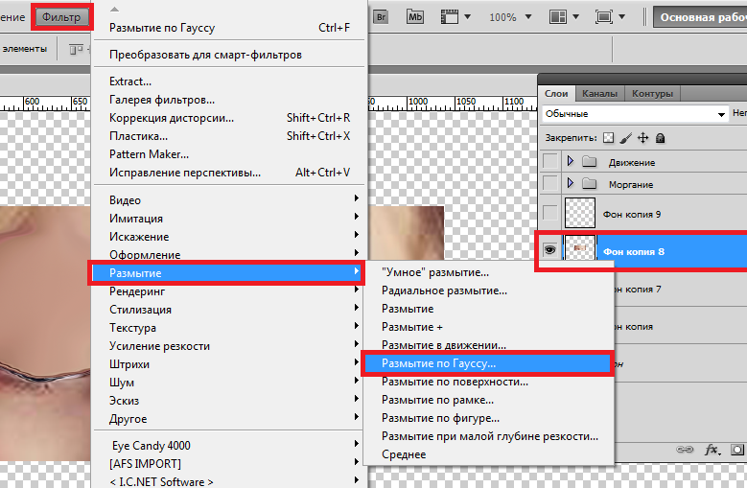Hide the Фон копия 8 layer
Viewport: 747px width, 488px height.
tap(549, 249)
